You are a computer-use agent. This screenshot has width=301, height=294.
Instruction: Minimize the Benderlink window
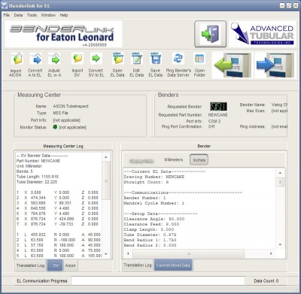(x=282, y=5)
